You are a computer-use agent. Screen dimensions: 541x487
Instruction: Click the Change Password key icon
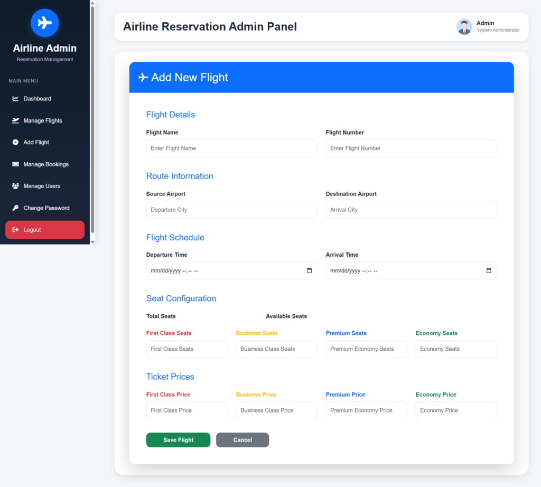(15, 208)
